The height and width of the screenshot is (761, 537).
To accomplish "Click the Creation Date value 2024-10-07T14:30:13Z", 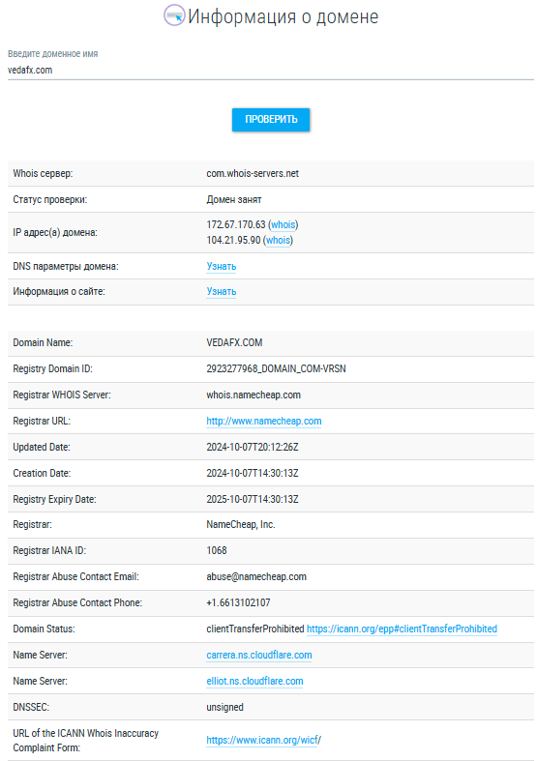I will [253, 473].
